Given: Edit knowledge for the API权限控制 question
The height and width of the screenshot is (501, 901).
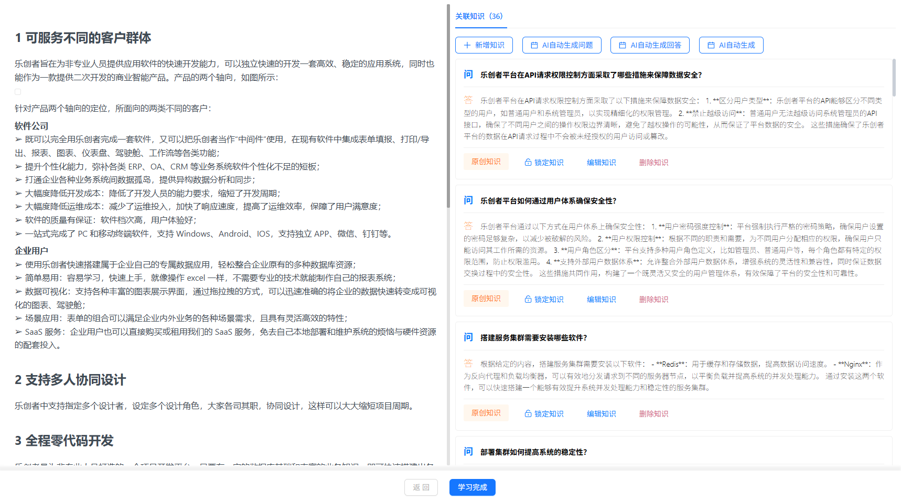Looking at the screenshot, I should pyautogui.click(x=601, y=163).
